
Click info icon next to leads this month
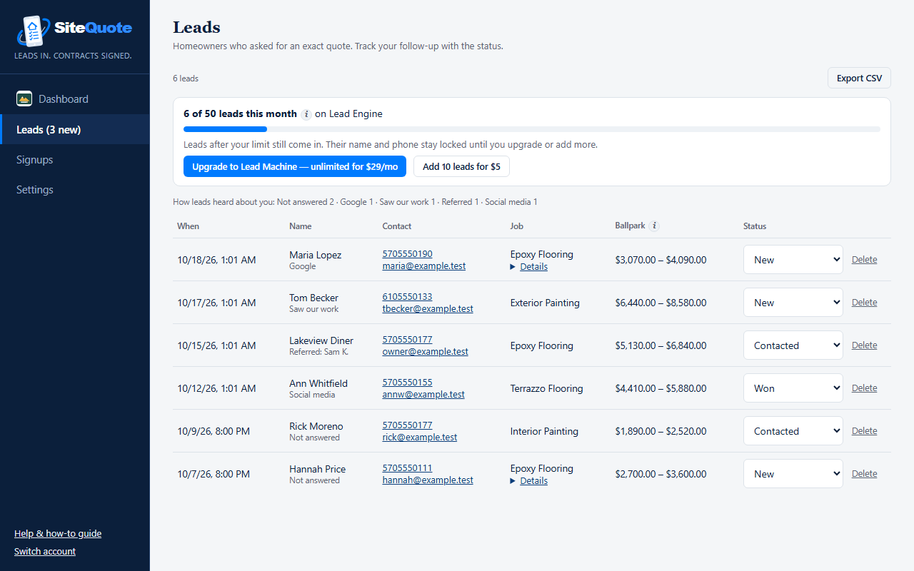[x=306, y=114]
